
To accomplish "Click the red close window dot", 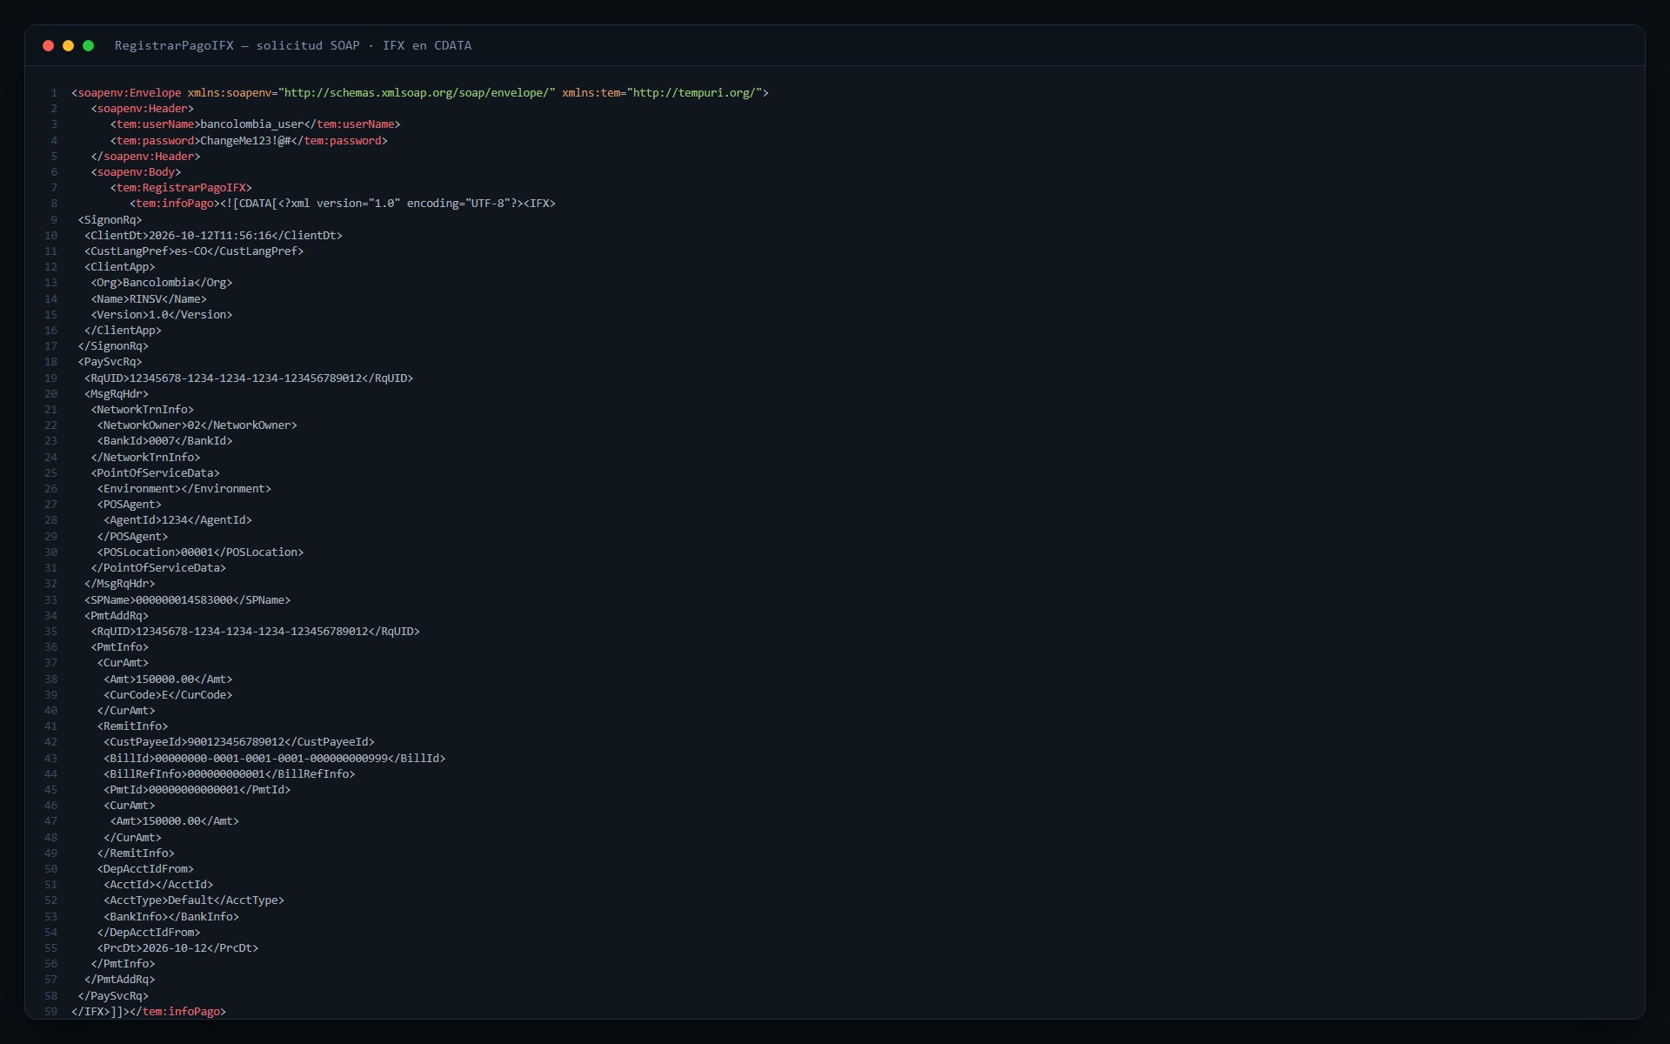I will pos(48,45).
